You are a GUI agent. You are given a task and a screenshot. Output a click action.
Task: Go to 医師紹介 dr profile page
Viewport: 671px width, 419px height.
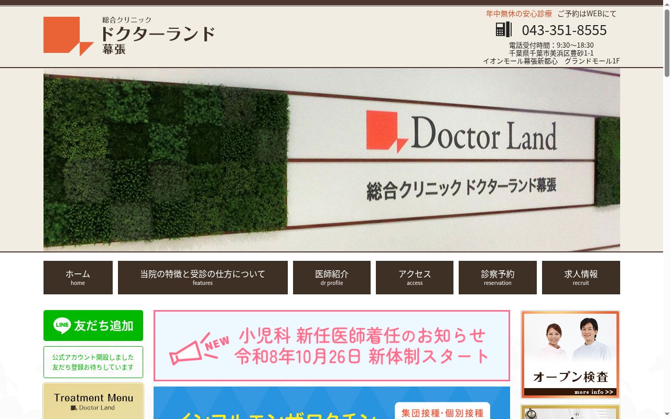332,278
